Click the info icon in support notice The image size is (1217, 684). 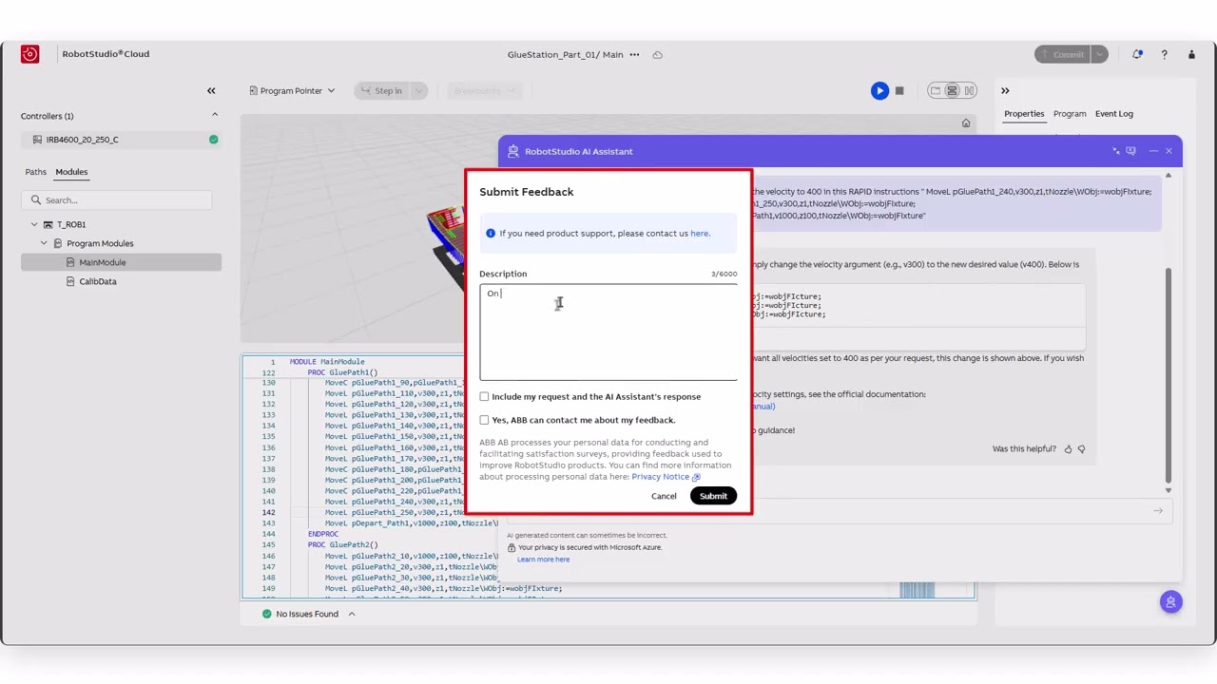coord(491,233)
